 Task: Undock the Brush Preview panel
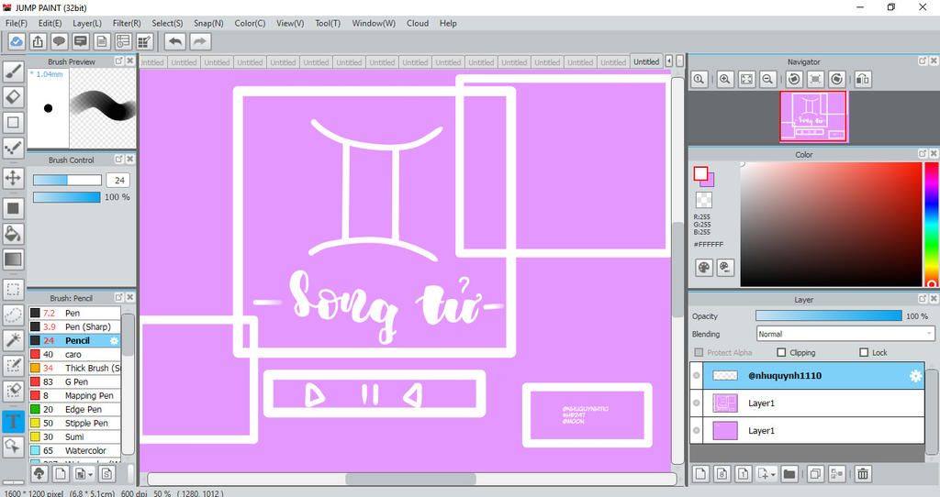[118, 61]
